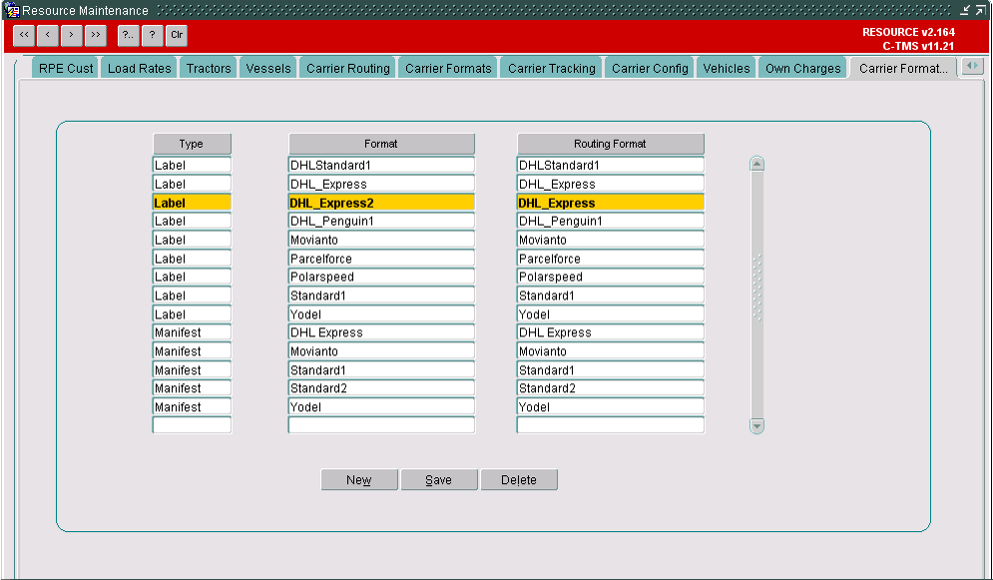Click the Standard2 Routing Format field
This screenshot has width=993, height=580.
point(611,388)
